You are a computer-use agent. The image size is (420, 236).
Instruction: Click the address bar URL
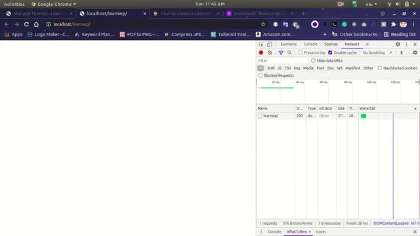click(x=72, y=24)
